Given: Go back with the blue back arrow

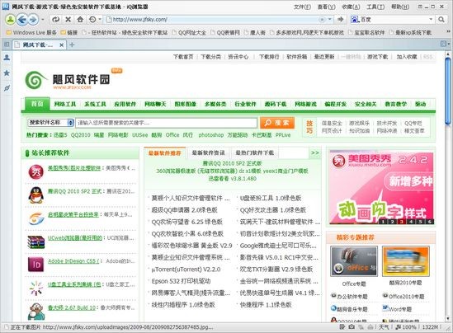Looking at the screenshot, I should [22, 19].
